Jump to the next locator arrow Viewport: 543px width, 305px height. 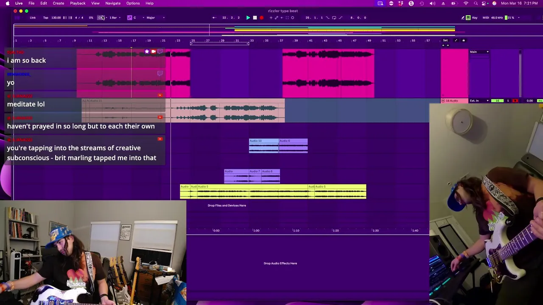coord(448,45)
